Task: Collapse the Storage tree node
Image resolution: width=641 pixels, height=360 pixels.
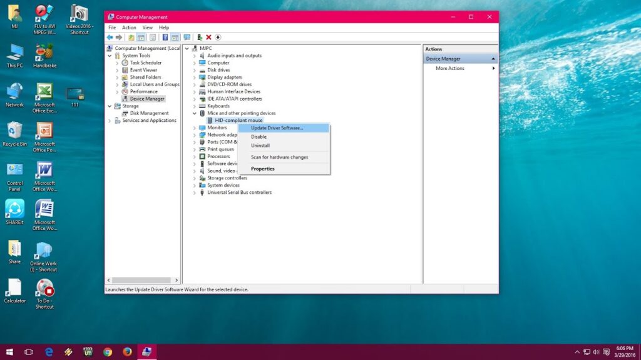Action: [x=110, y=106]
